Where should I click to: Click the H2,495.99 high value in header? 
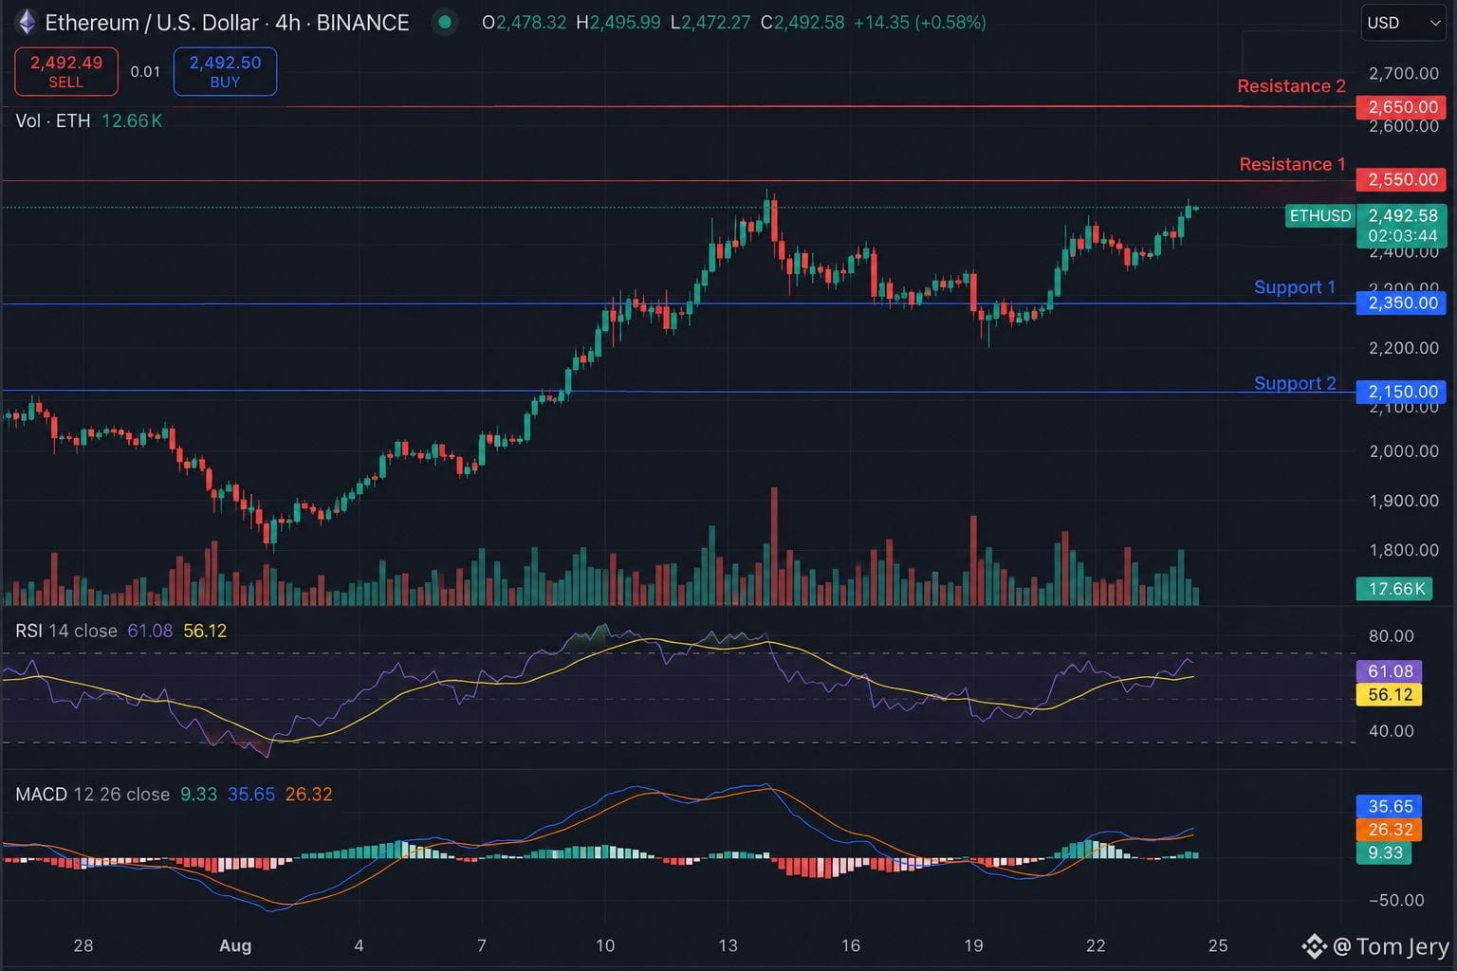click(x=618, y=23)
